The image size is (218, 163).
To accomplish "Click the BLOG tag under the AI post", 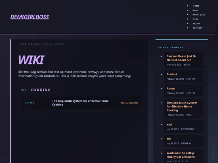I will 187,65.
